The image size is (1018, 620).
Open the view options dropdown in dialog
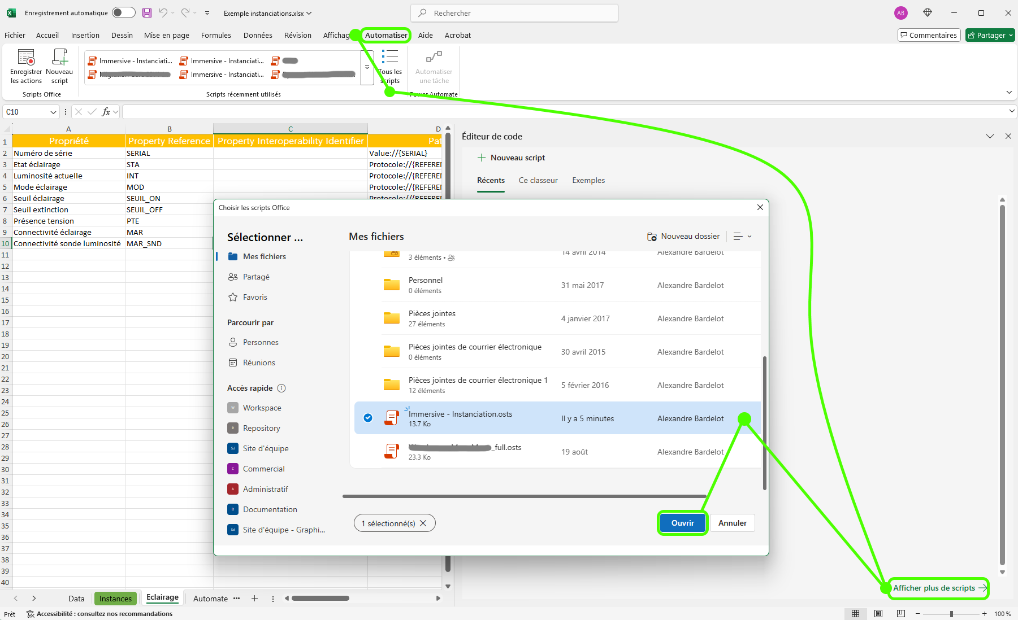coord(742,237)
